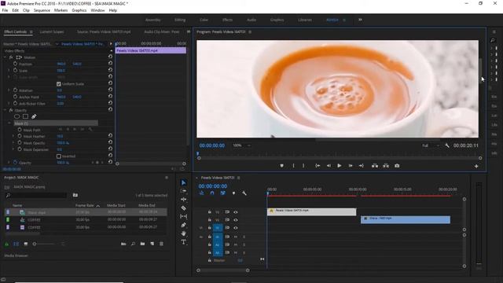Hide track output eye of top video track

236,212
